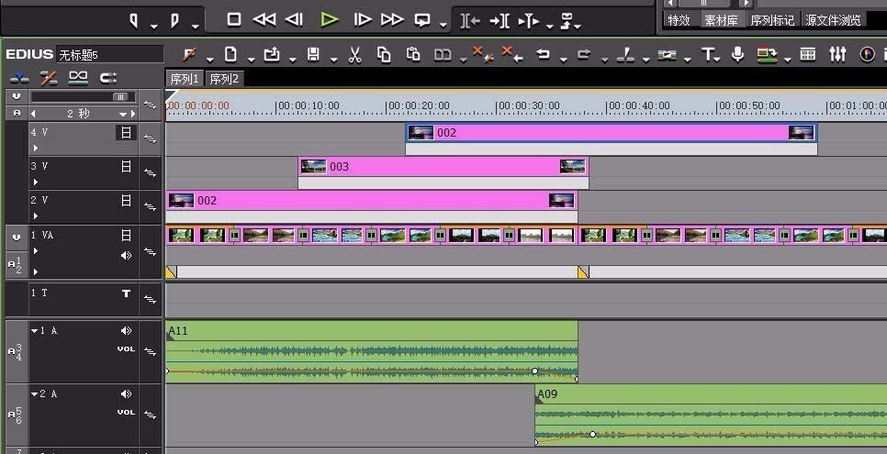
Task: Click VOL button on 2 A track
Action: 126,413
